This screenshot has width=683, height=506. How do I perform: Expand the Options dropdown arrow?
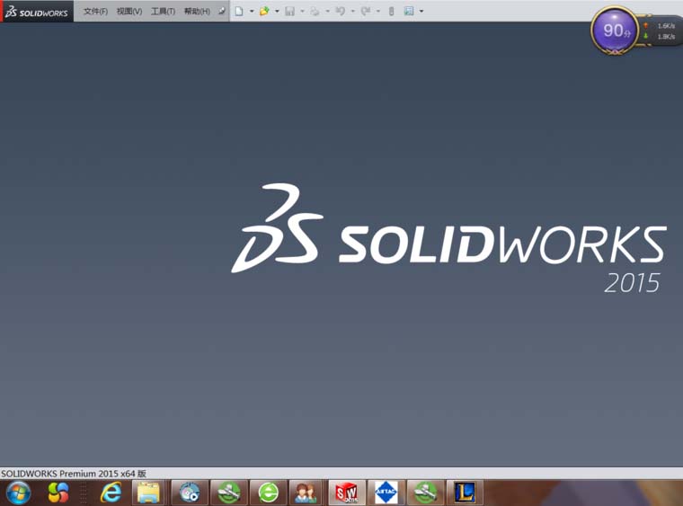tap(421, 12)
